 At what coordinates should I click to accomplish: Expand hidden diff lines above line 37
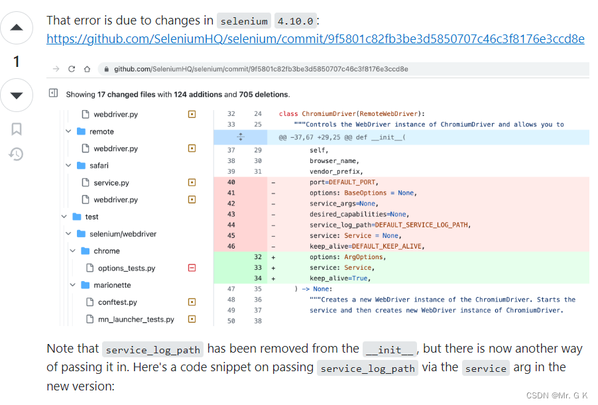pyautogui.click(x=240, y=137)
